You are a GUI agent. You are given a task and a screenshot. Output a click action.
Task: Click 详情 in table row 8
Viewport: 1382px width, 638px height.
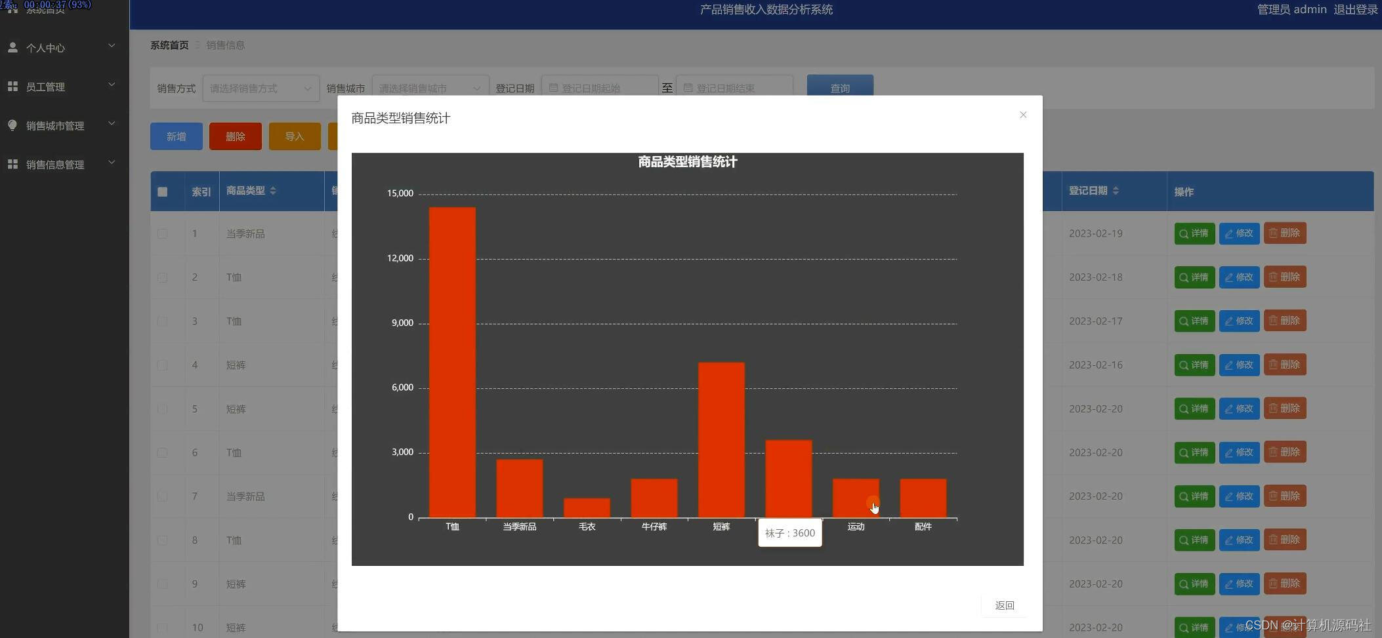(x=1194, y=540)
